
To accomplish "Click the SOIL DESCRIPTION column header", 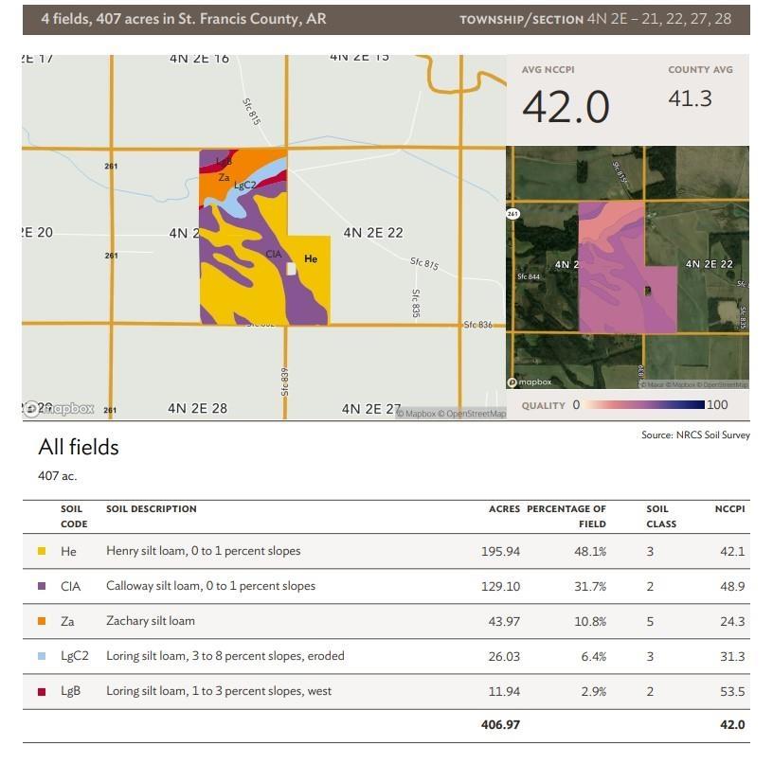I will click(152, 509).
